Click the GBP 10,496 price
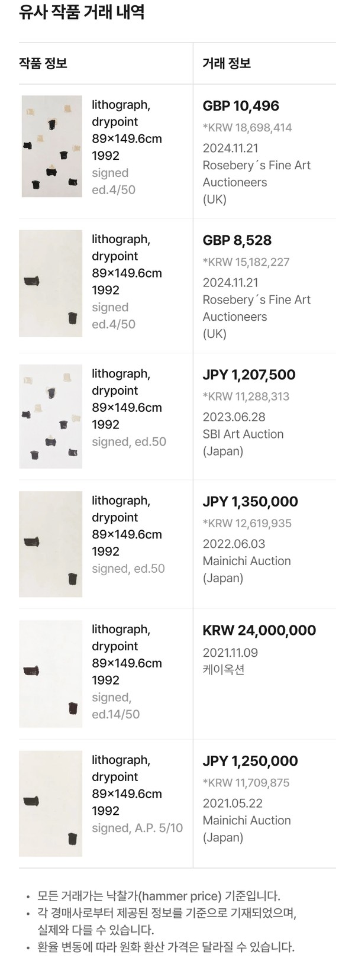The image size is (355, 974). click(x=241, y=106)
